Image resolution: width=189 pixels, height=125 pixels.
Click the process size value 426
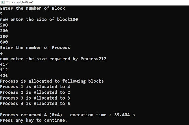[4, 76]
